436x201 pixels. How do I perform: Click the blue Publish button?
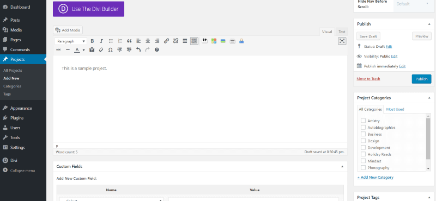point(421,79)
